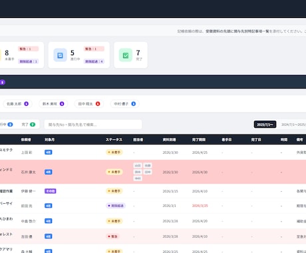Click red overdue date 2026/3/25 in 前田 亮 row
Screen dimensions: 306x253
[200, 206]
